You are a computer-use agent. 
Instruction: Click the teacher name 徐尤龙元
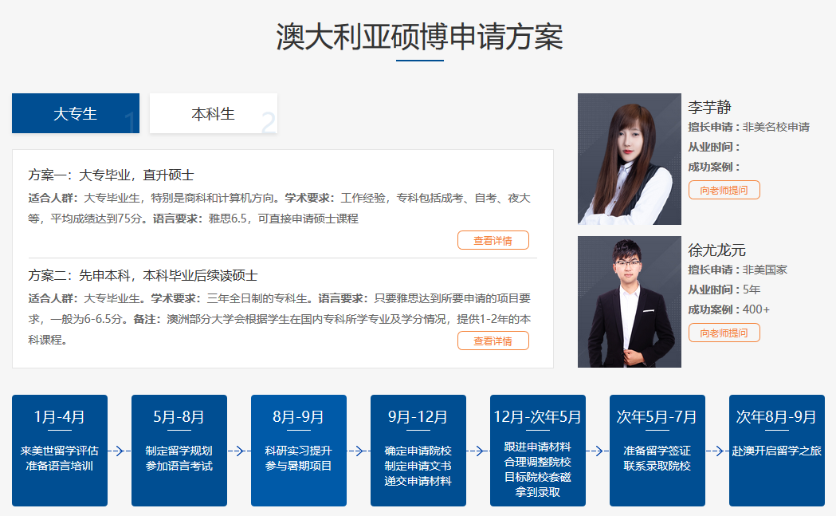point(716,250)
